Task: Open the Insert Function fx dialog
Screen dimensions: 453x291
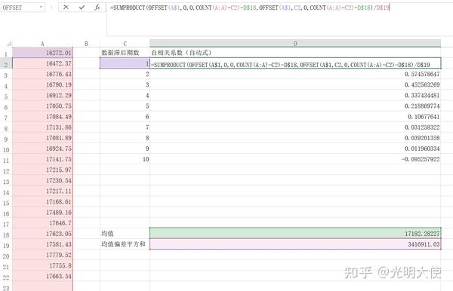Action: (x=97, y=8)
